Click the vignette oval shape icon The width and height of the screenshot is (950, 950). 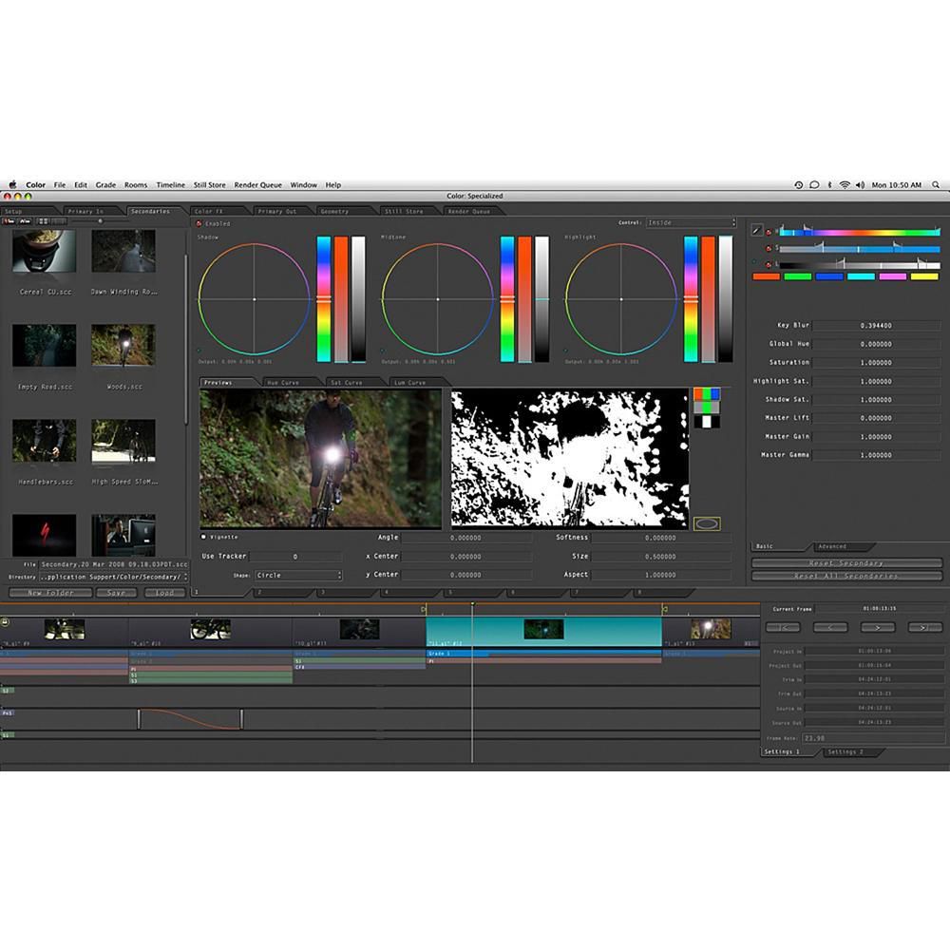[x=707, y=523]
